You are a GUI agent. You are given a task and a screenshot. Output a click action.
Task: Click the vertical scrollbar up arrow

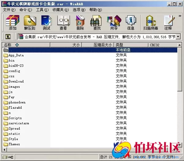pyautogui.click(x=179, y=45)
